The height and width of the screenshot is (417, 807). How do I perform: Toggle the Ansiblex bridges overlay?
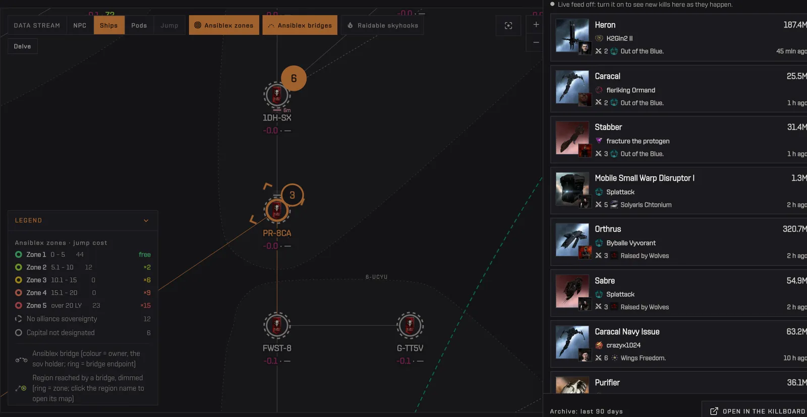tap(300, 25)
